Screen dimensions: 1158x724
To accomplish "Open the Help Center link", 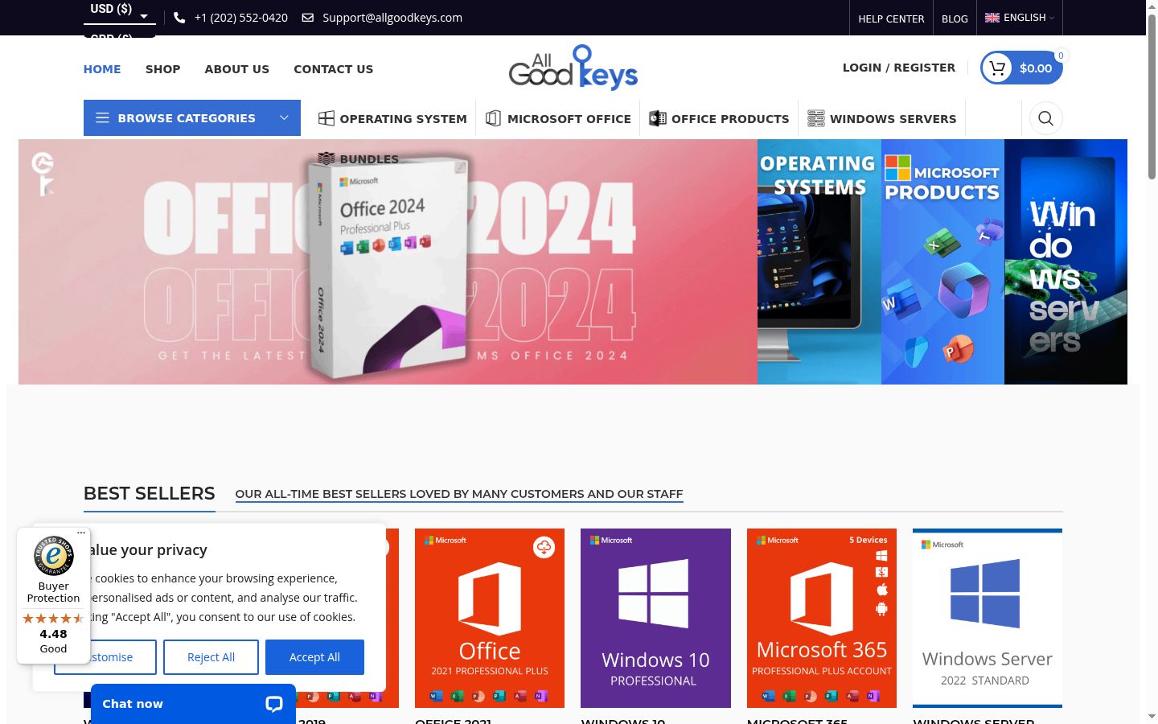I will tap(891, 19).
